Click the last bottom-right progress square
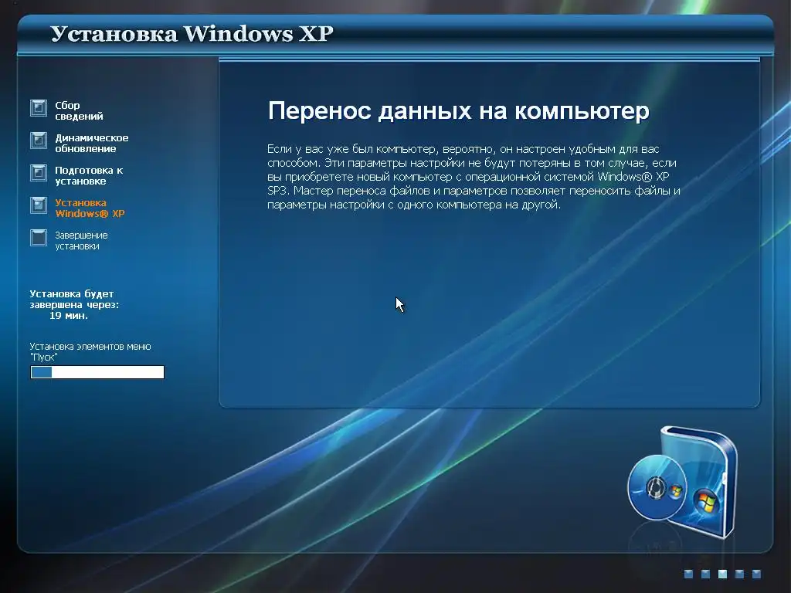This screenshot has height=593, width=791. pos(757,574)
